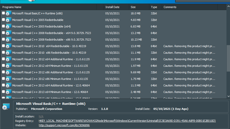Viewport: 230px width, 129px height.
Task: Click the vertical scrollbar thumb of program list
Action: point(228,58)
